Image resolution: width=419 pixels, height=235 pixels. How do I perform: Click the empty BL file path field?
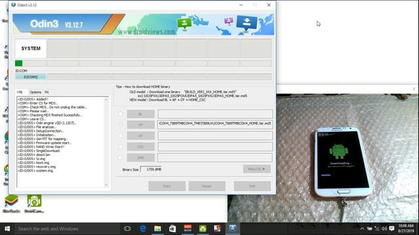(215, 114)
